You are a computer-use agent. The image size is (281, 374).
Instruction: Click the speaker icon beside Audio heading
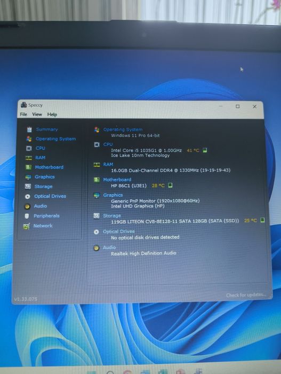pos(96,248)
